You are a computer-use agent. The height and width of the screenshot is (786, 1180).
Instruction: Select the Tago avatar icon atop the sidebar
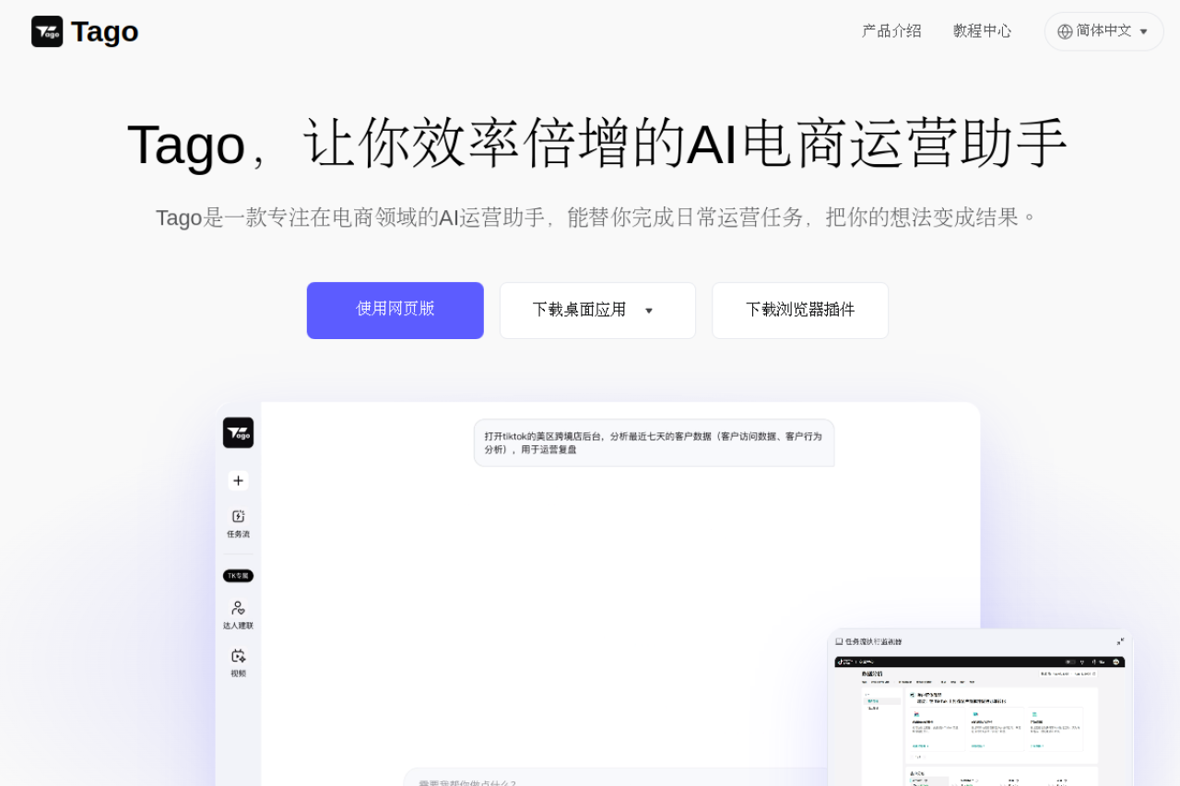point(238,432)
